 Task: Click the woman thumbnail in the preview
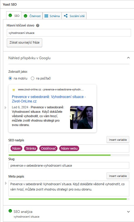tap(82, 117)
